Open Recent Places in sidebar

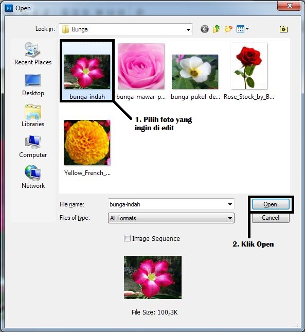pyautogui.click(x=33, y=54)
